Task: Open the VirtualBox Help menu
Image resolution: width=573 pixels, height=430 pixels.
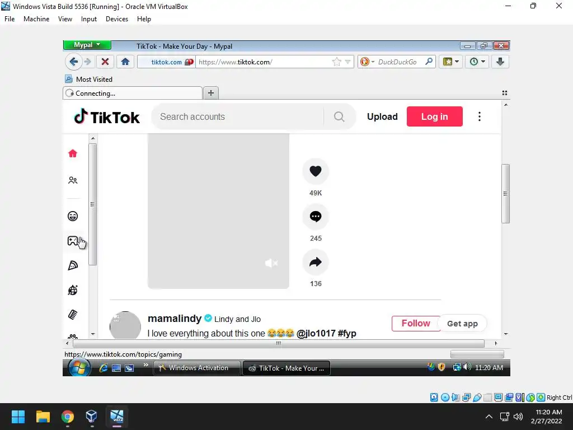Action: pos(144,19)
